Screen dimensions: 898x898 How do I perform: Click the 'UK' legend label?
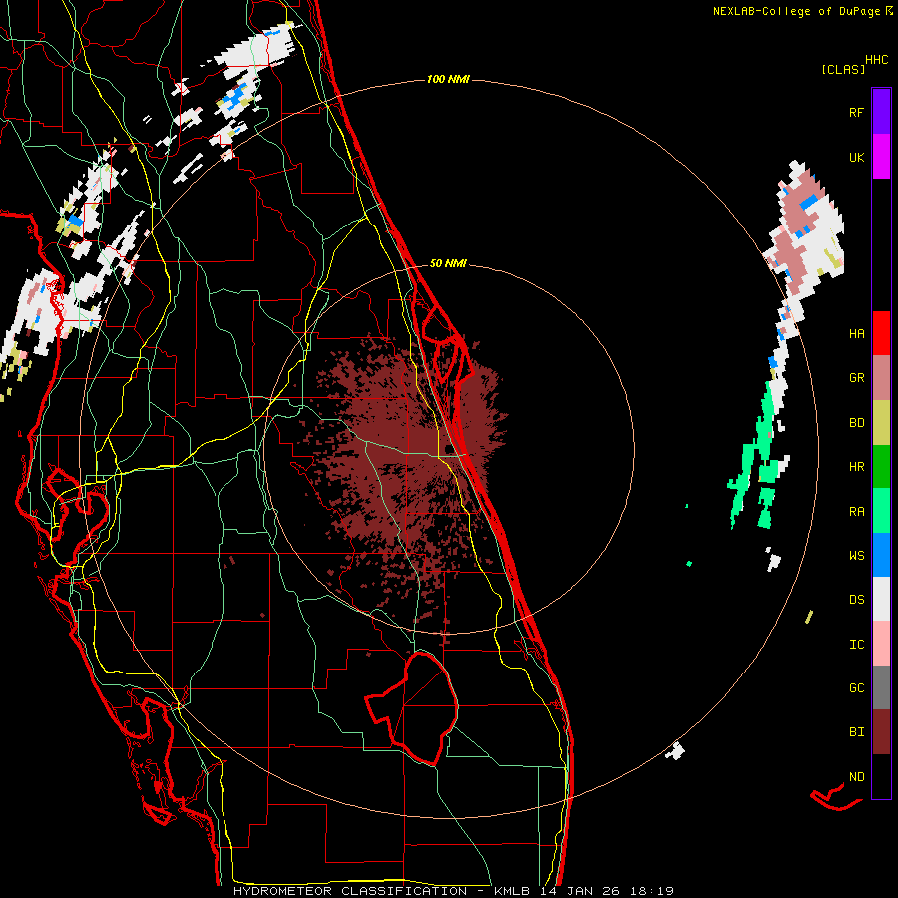856,158
